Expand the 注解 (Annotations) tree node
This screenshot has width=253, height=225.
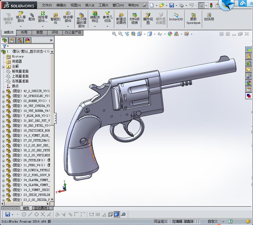[x=3, y=67]
